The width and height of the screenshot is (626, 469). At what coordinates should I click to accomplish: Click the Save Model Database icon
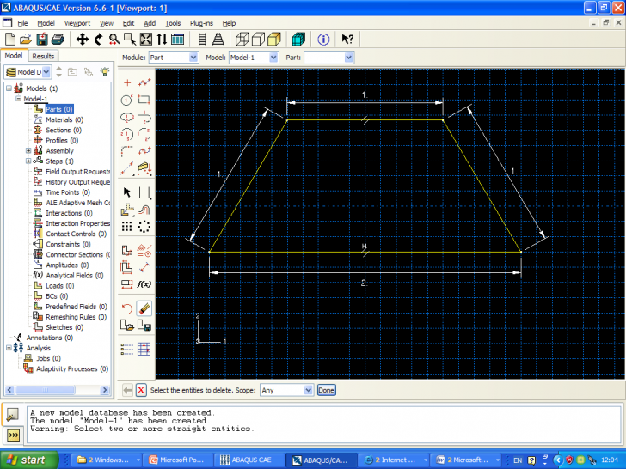click(x=41, y=39)
